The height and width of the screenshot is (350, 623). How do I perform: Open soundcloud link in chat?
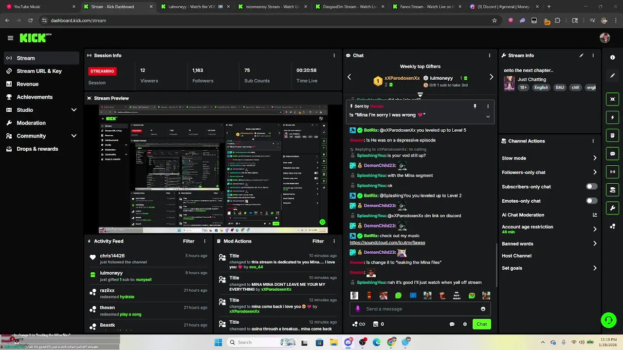click(x=387, y=243)
